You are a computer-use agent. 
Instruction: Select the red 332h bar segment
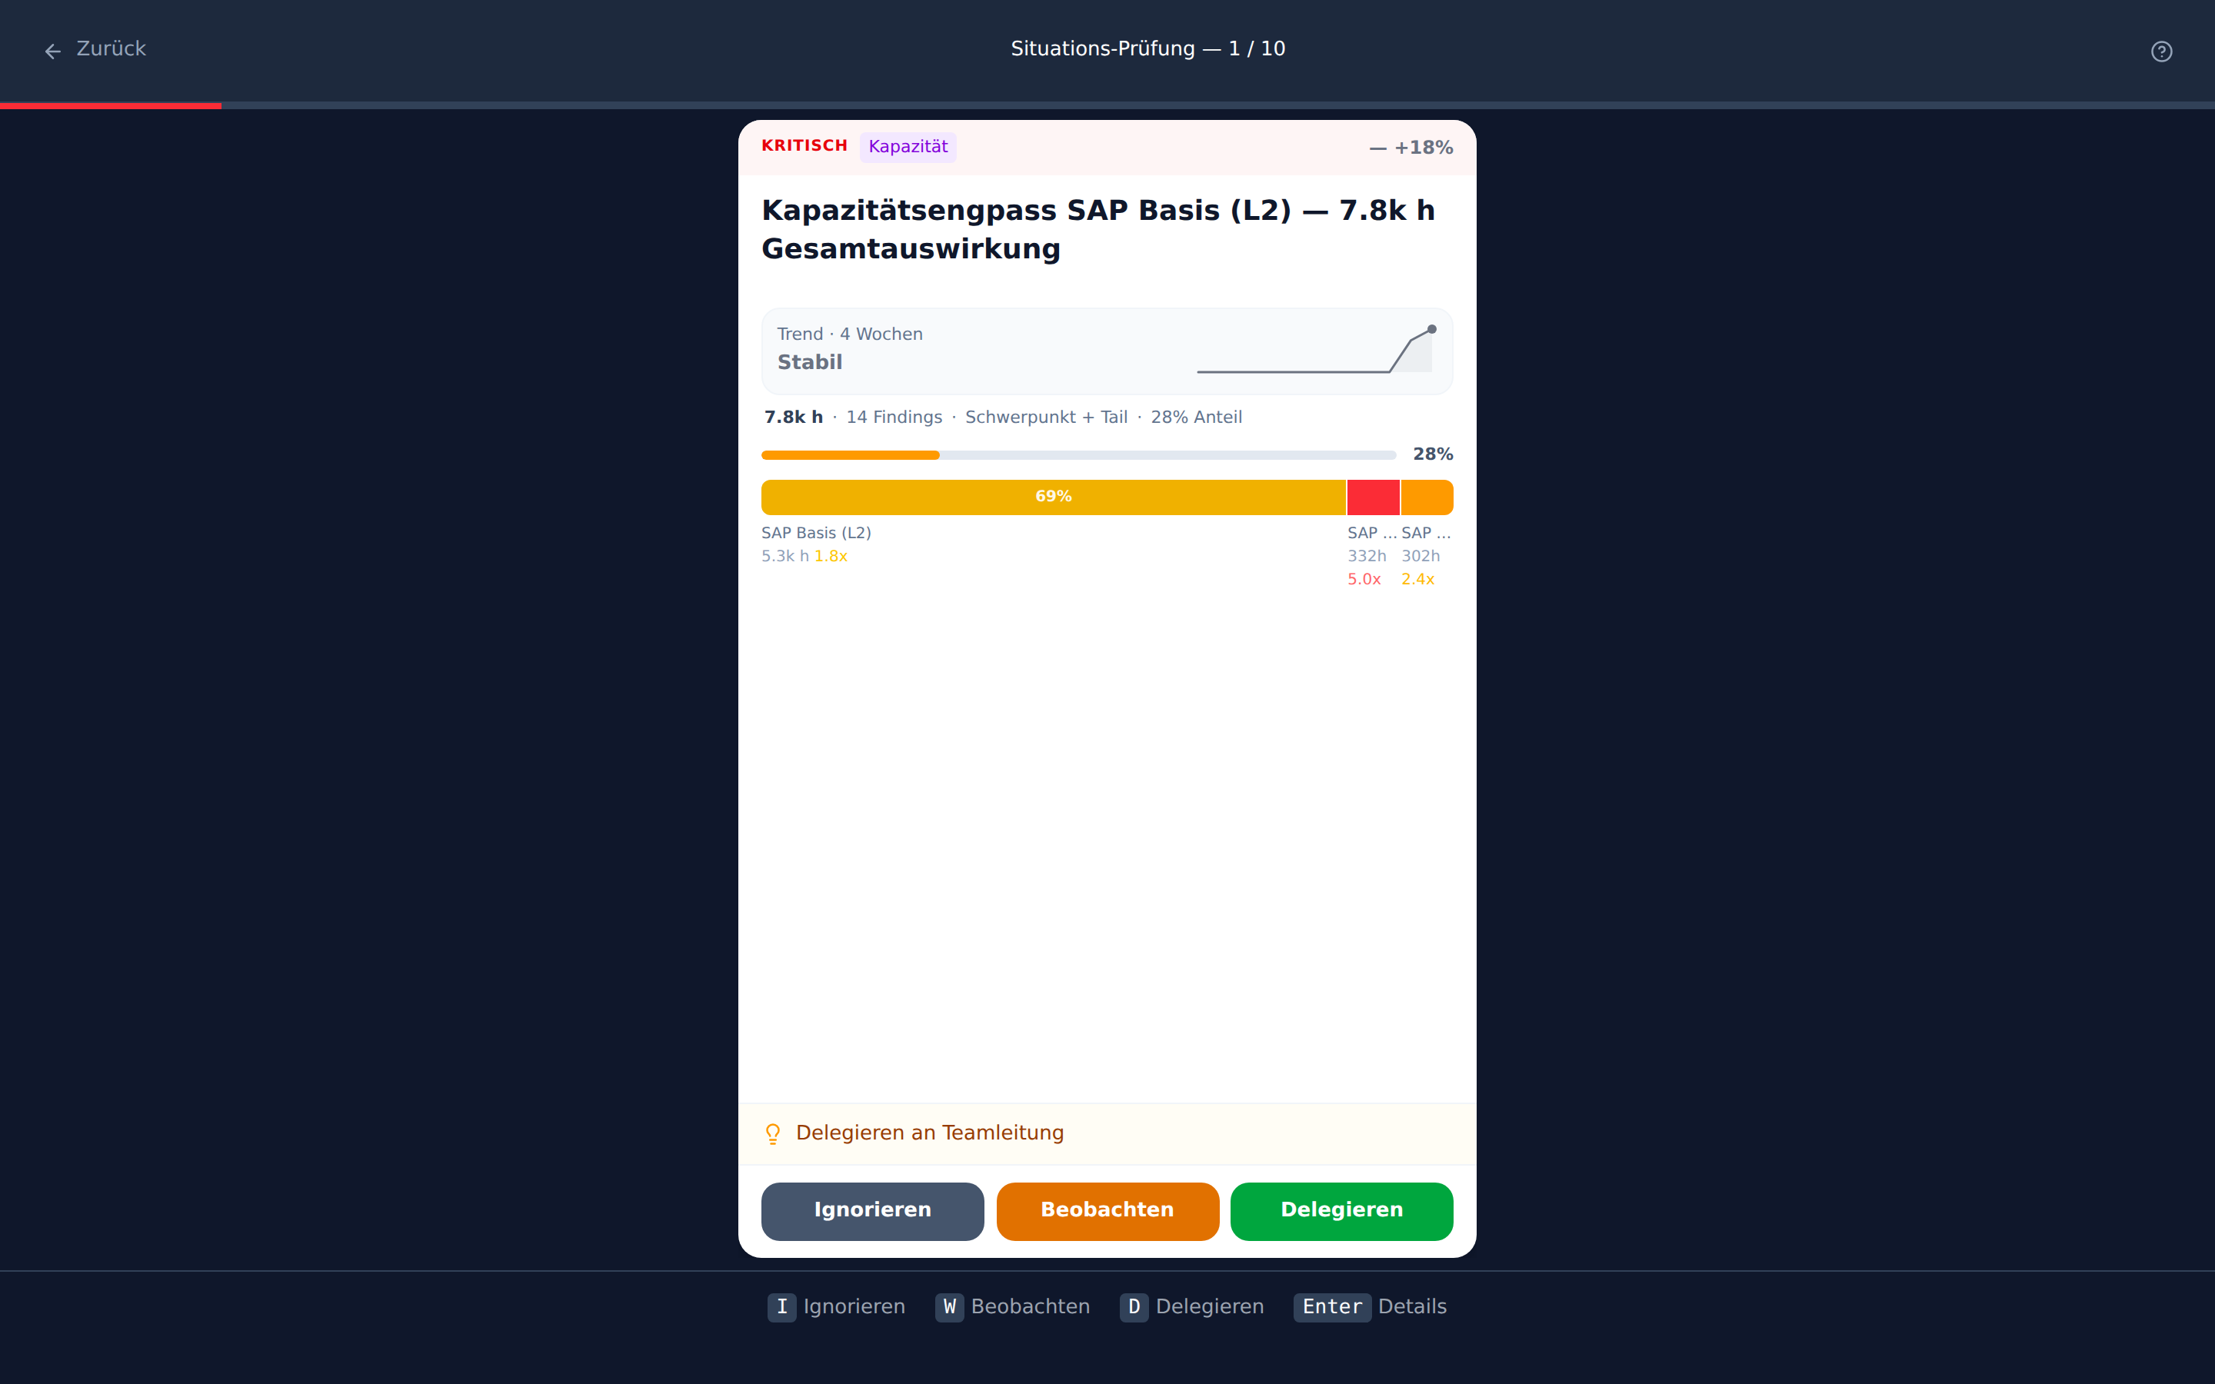[x=1373, y=497]
